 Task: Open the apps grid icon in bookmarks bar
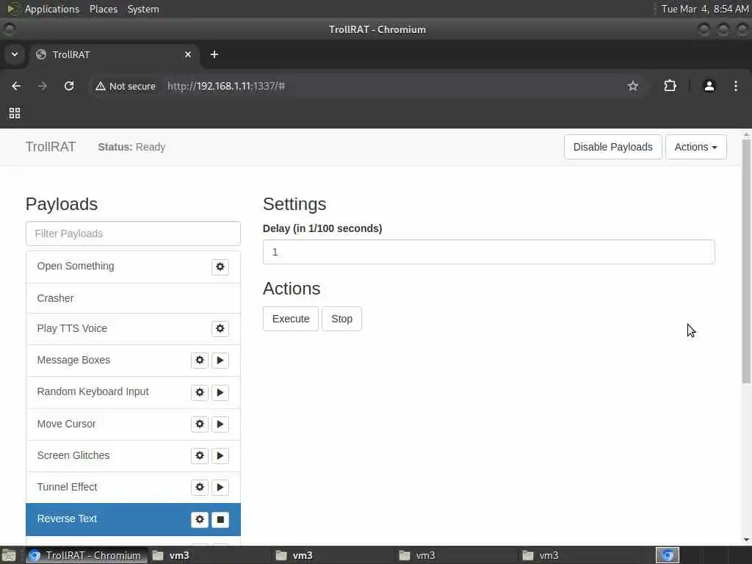click(15, 113)
